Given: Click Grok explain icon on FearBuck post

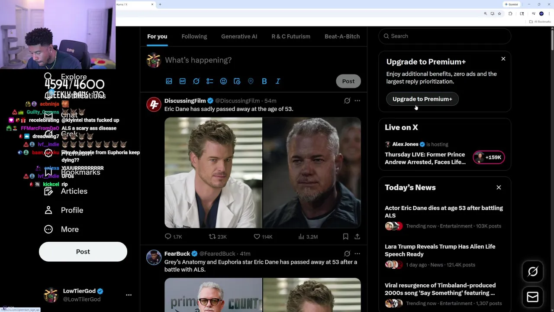Looking at the screenshot, I should coord(347,253).
